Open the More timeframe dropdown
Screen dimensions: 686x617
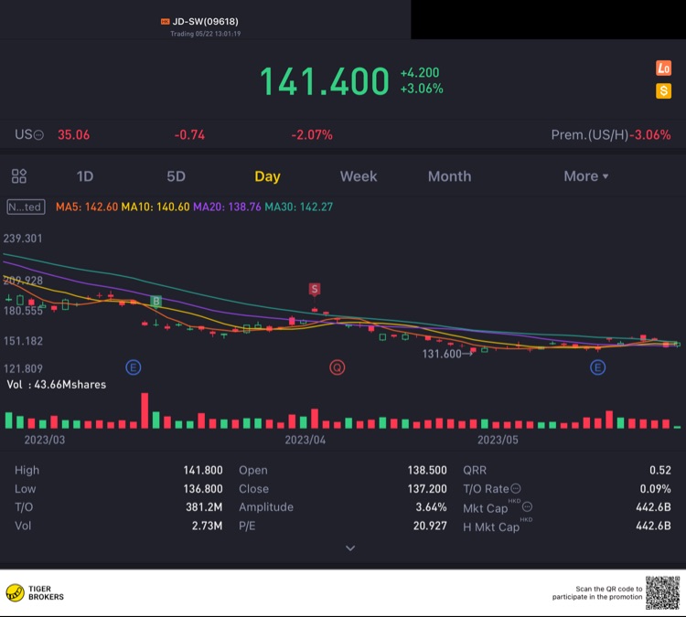coord(585,176)
